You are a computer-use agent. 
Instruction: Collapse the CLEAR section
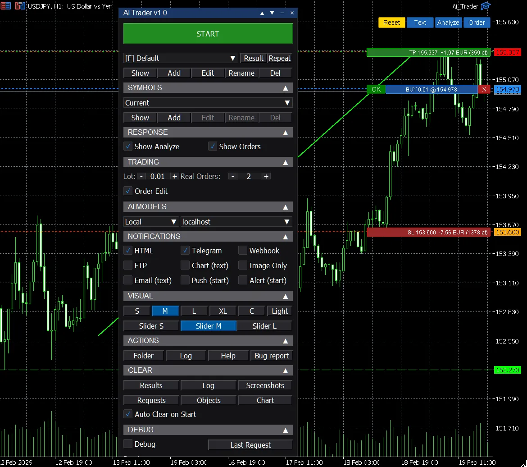coord(286,371)
